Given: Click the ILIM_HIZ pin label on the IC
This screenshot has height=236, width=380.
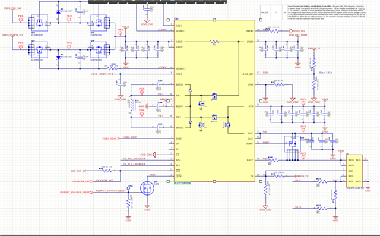Looking at the screenshot, I should [248, 74].
